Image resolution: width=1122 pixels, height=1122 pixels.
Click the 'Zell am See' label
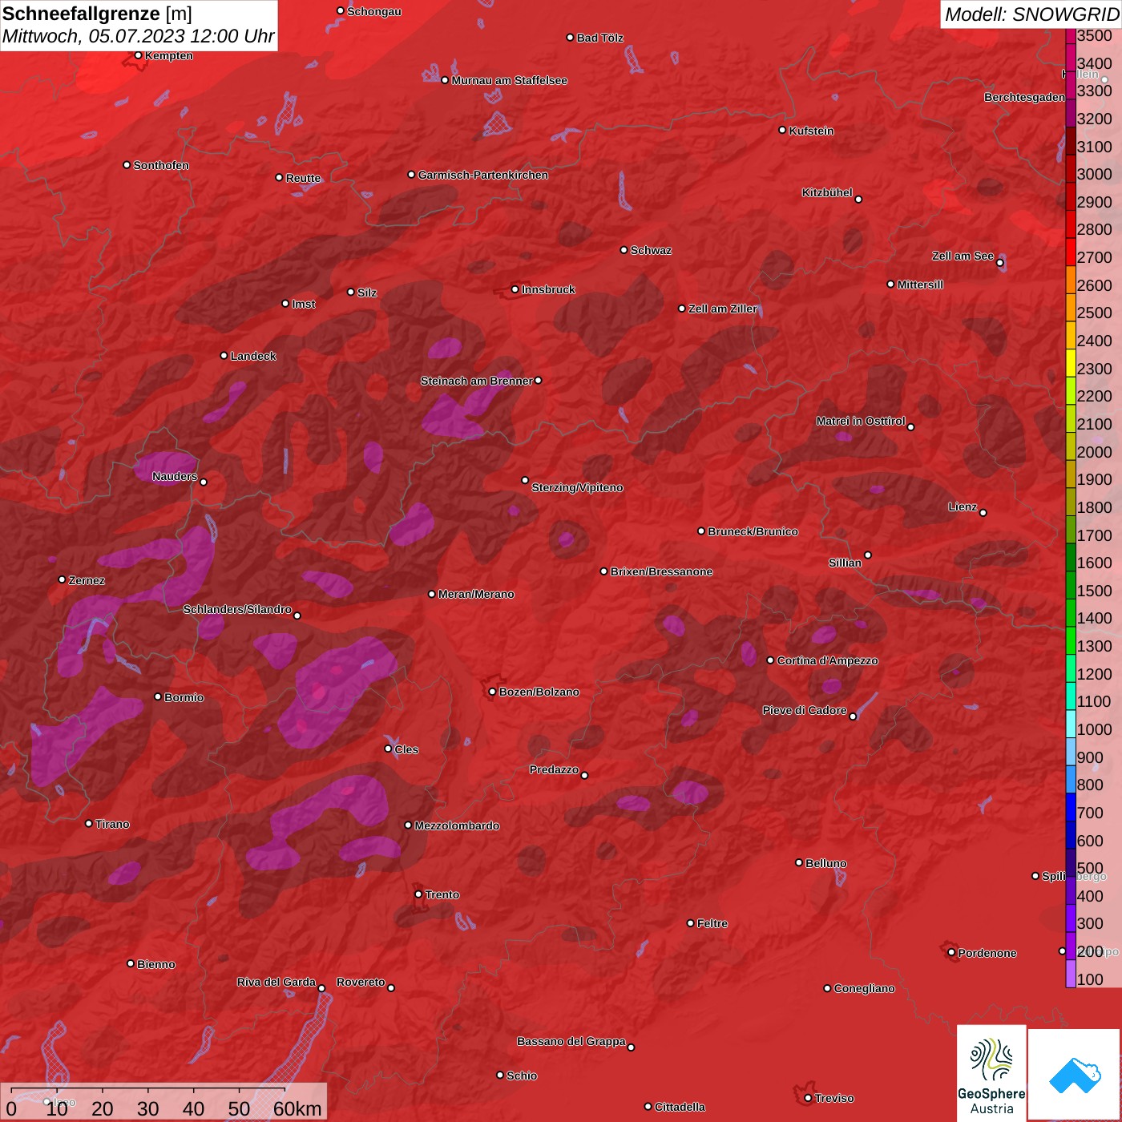tap(963, 256)
